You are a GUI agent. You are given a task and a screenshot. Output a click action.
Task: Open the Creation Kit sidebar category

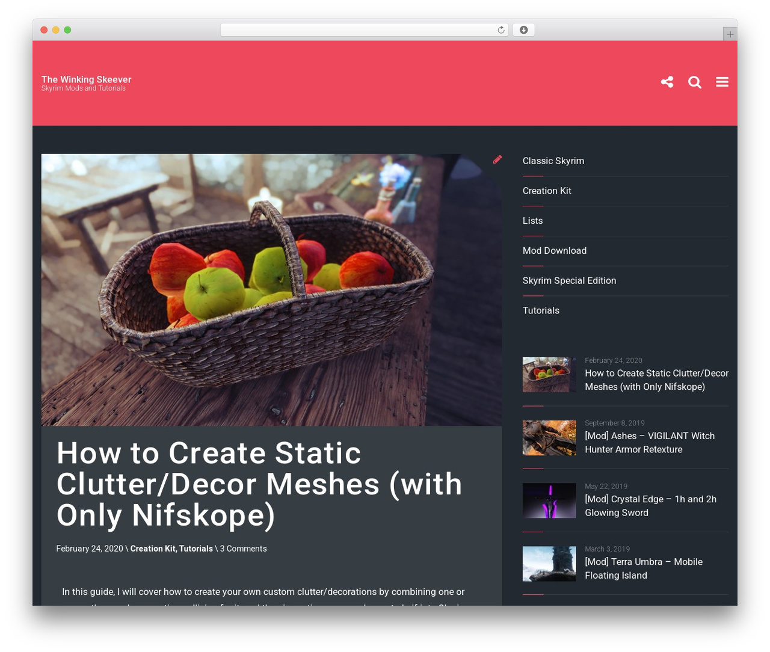(547, 191)
